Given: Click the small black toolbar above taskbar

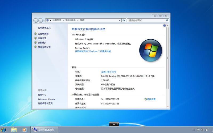Looking at the screenshot, I should tap(114, 124).
